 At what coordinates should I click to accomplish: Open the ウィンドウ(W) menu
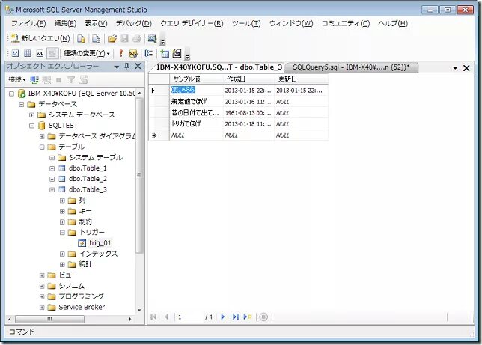tap(291, 24)
